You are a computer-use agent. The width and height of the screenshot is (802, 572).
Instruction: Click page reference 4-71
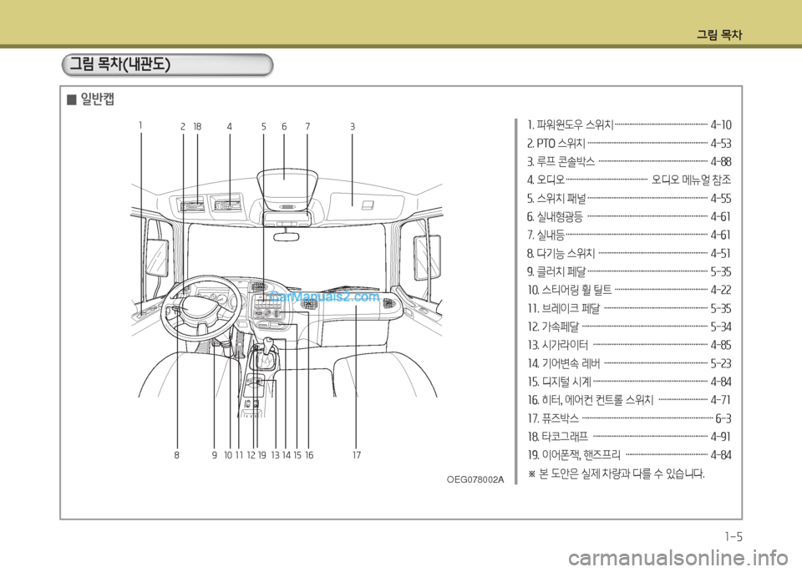(x=721, y=400)
